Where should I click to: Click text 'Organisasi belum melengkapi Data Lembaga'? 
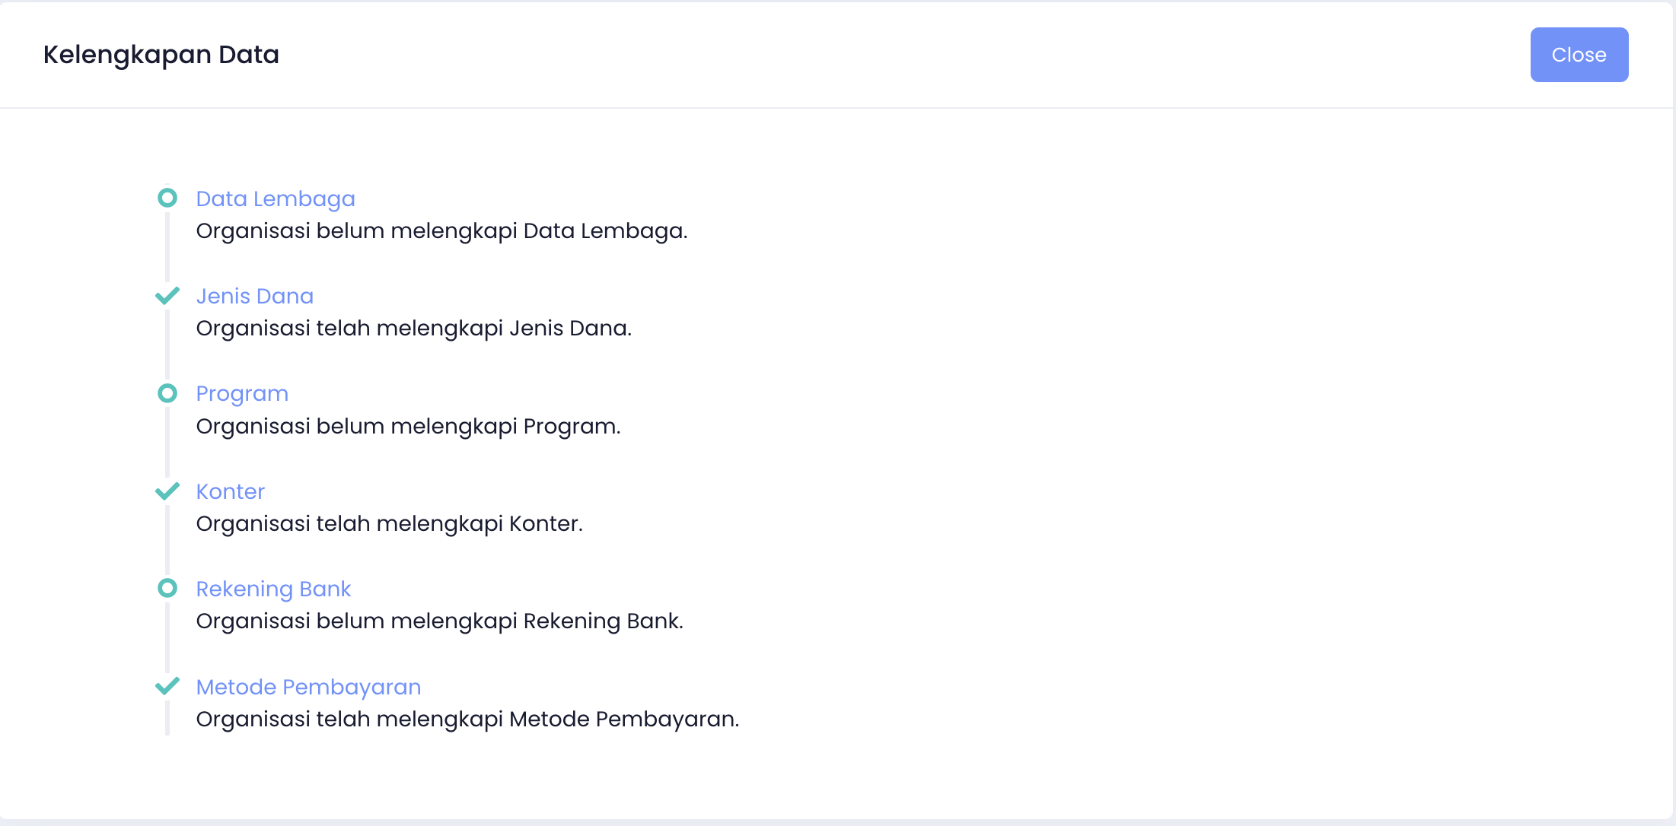(441, 231)
